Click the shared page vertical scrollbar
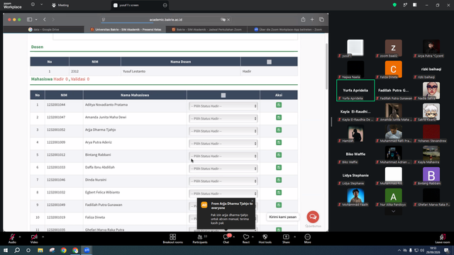 [327, 67]
